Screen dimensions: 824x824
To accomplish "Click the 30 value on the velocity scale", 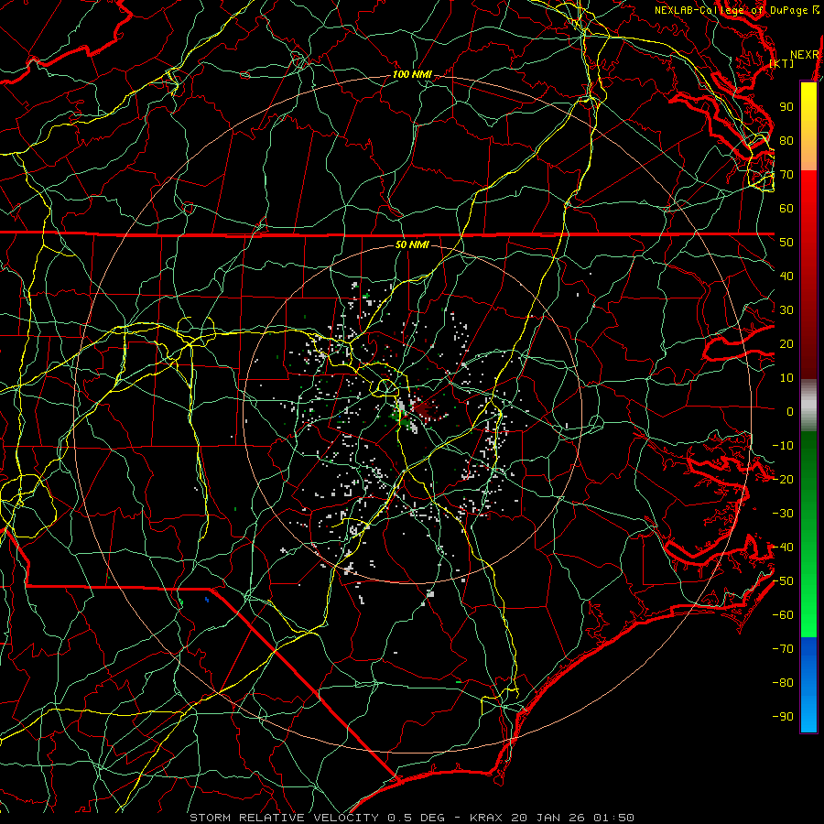I will (786, 310).
